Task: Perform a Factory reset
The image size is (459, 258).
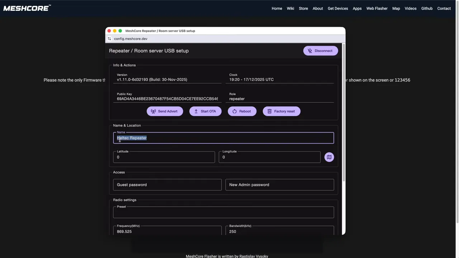Action: click(281, 111)
